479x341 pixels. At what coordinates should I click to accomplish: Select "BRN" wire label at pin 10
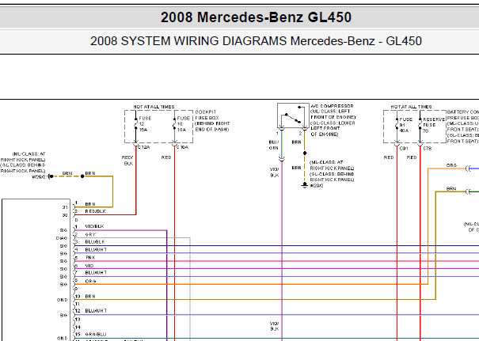pos(90,297)
